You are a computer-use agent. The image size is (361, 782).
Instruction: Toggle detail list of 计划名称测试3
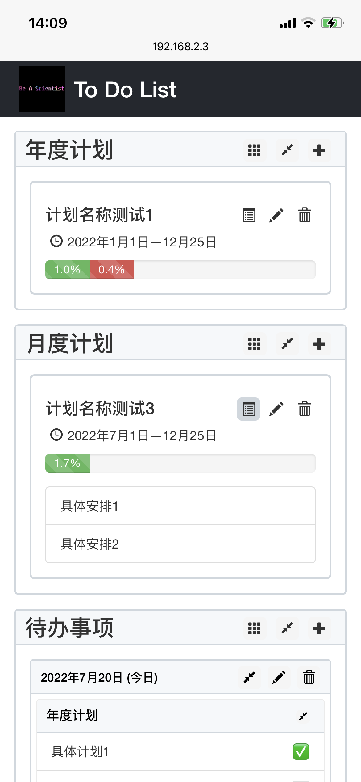pyautogui.click(x=249, y=409)
